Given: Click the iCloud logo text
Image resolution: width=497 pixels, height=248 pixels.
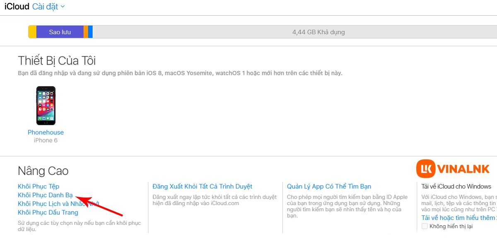Looking at the screenshot, I should 17,7.
